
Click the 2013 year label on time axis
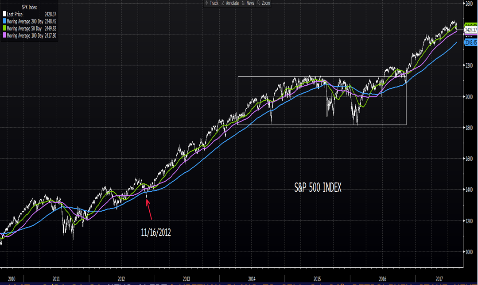(x=186, y=279)
